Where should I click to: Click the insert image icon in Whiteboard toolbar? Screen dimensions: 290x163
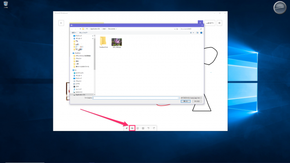tap(132, 128)
